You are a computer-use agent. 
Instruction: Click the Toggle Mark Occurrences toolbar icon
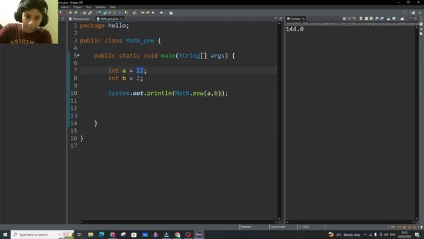[105, 13]
